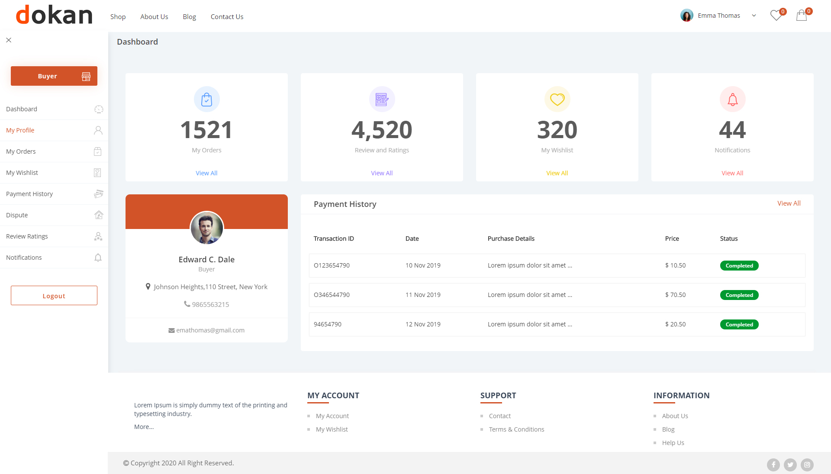Click the pink bell Notifications card icon
The image size is (831, 474).
(732, 100)
